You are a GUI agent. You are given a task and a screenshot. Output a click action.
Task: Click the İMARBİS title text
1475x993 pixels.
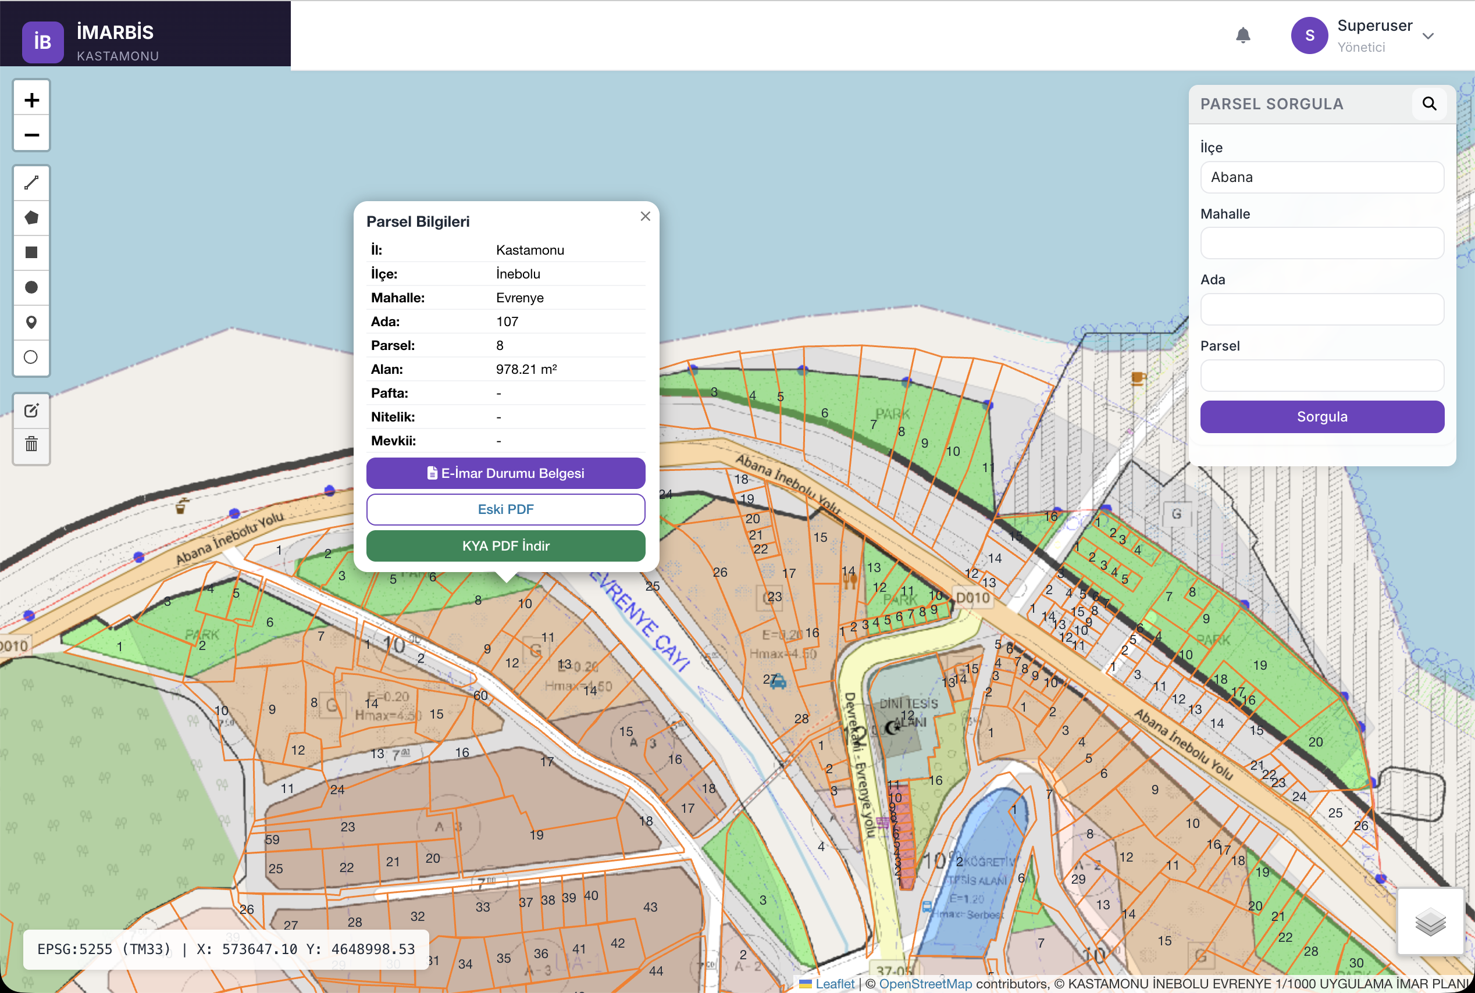tap(115, 33)
